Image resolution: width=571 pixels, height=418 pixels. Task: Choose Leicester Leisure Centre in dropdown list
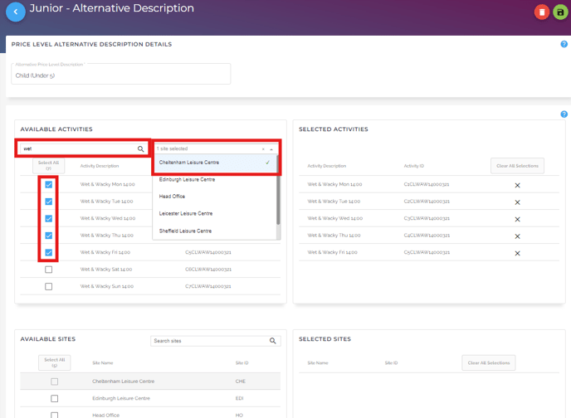pyautogui.click(x=215, y=213)
